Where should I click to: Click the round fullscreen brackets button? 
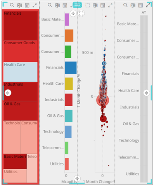pos(81,13)
